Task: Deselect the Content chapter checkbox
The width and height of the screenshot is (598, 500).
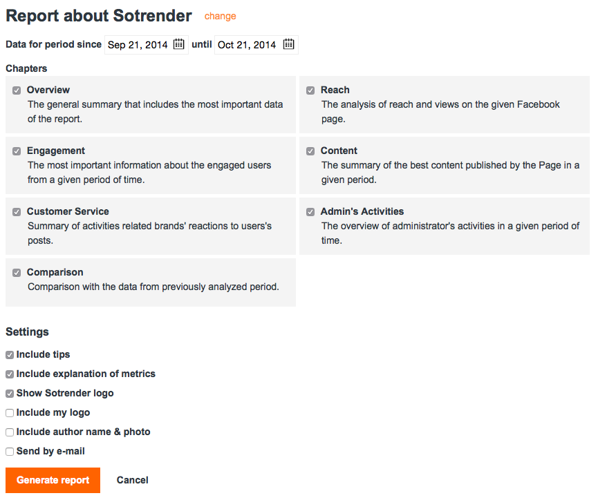Action: pos(310,151)
